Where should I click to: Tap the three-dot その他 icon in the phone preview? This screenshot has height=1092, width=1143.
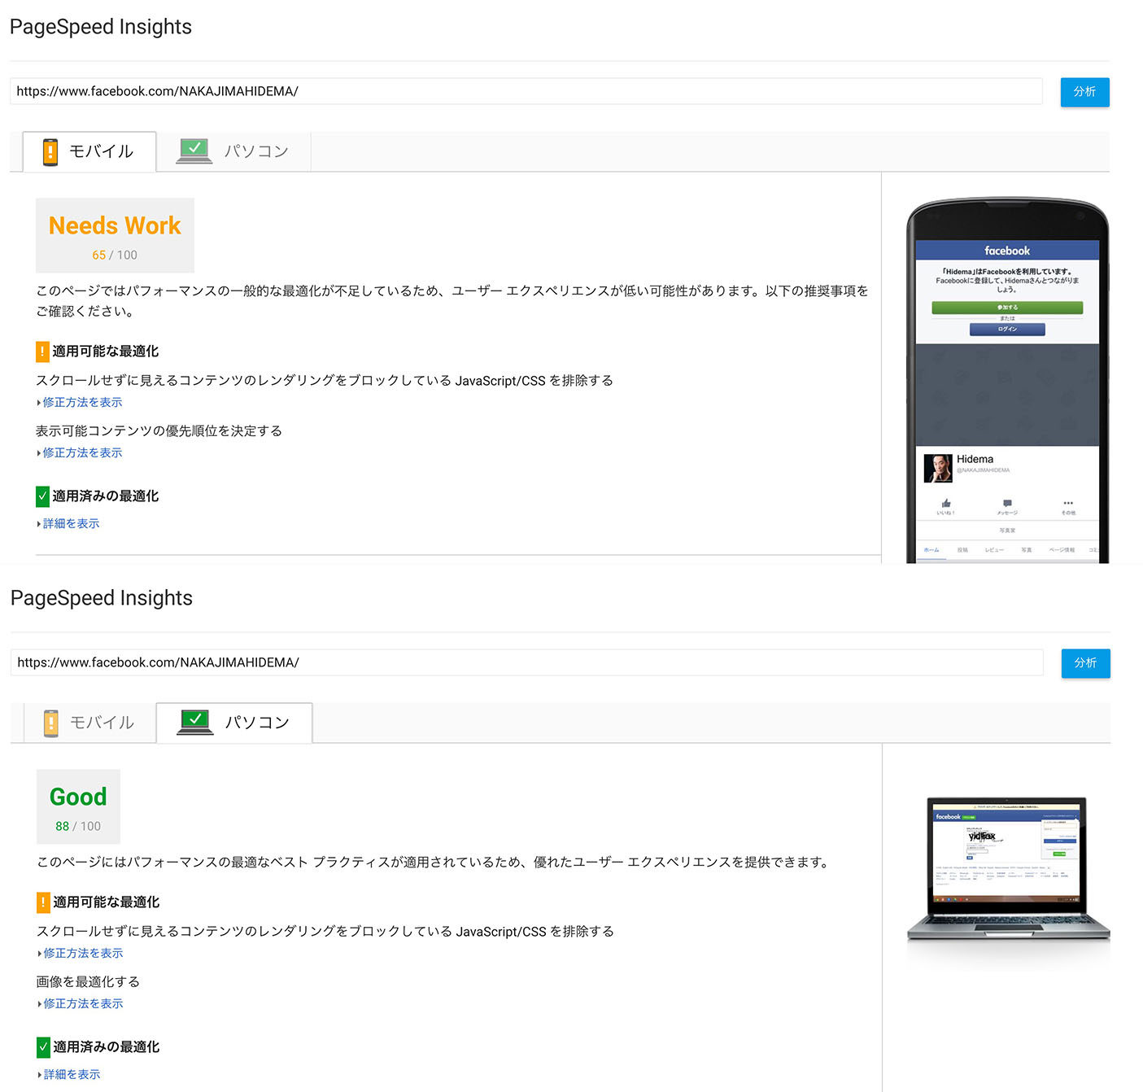pos(1068,504)
